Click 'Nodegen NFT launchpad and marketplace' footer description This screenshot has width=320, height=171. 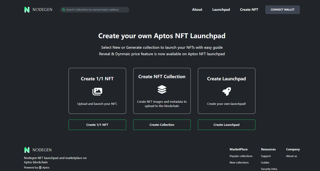pos(55,160)
